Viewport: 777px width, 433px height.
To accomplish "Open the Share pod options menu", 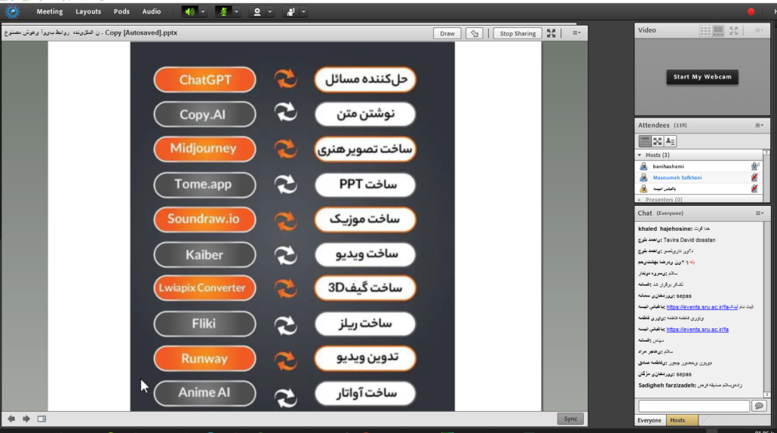I will coord(576,32).
